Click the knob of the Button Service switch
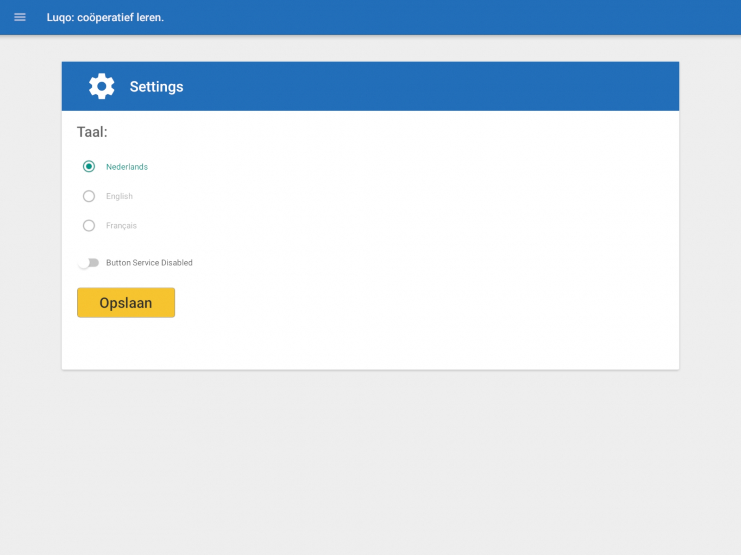 pyautogui.click(x=84, y=263)
